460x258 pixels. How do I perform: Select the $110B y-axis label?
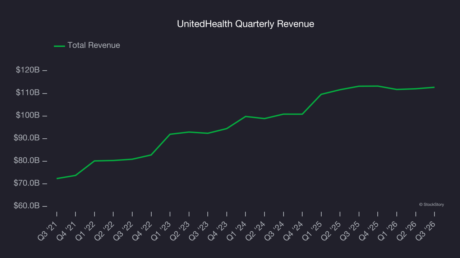tap(28, 93)
